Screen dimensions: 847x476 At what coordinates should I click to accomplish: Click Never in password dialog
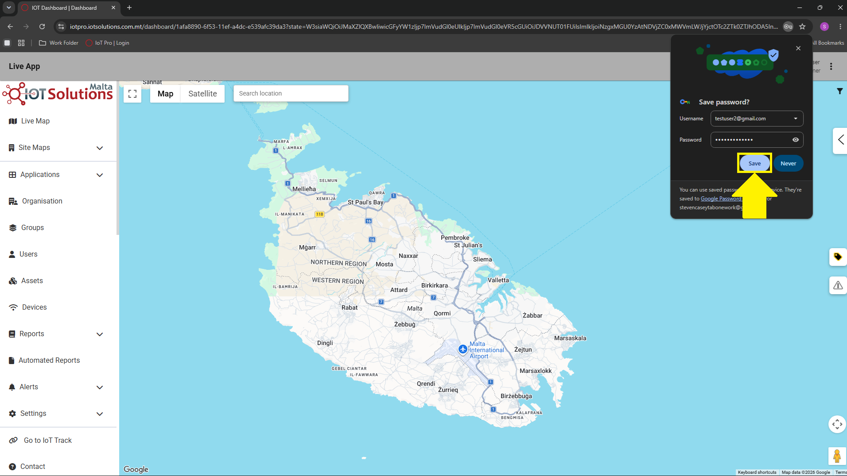pos(788,164)
